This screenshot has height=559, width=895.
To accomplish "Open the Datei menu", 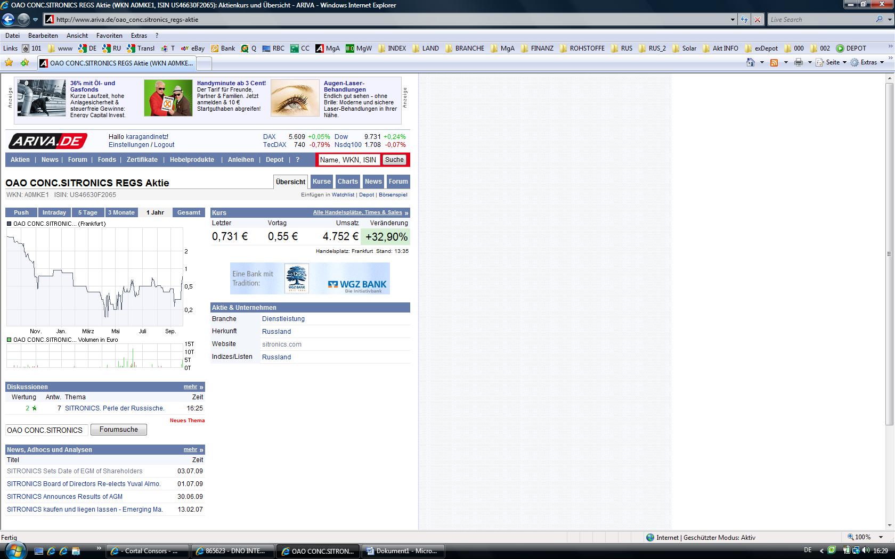I will pyautogui.click(x=12, y=36).
